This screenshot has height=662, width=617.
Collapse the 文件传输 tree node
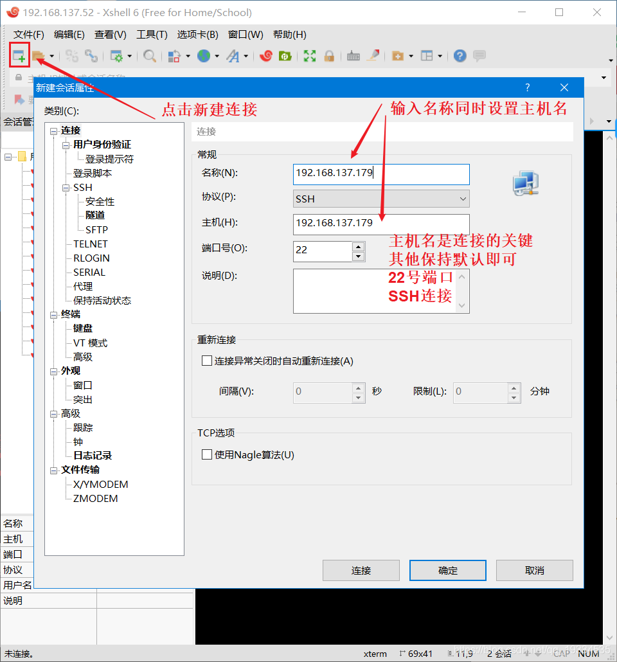[x=53, y=470]
